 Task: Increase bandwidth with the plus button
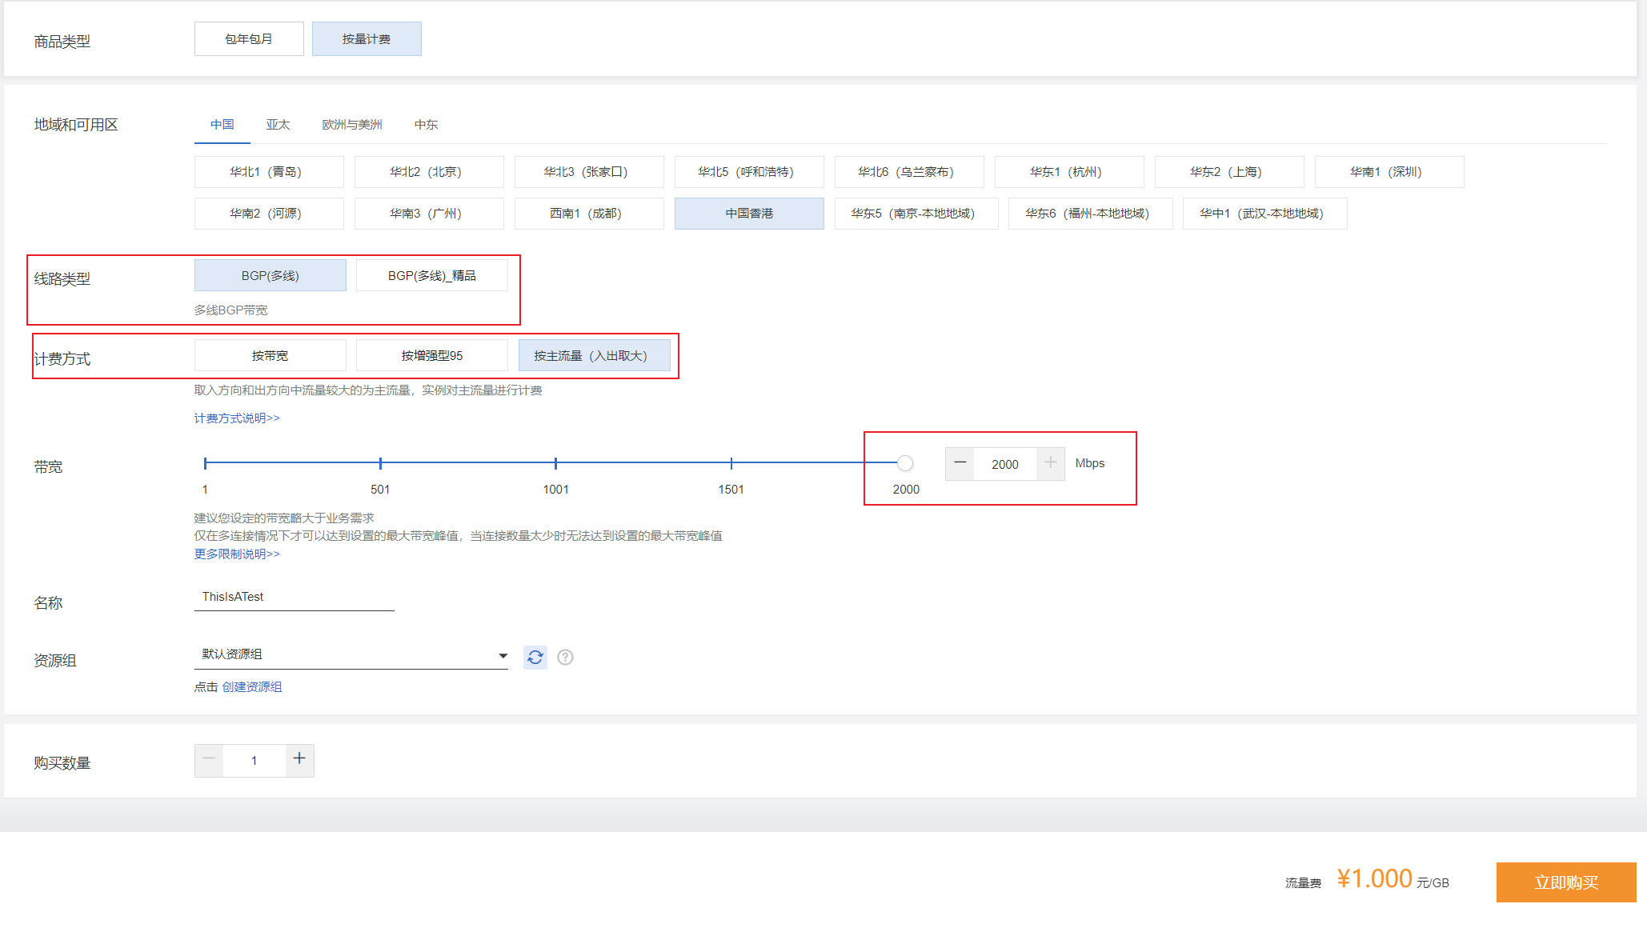[x=1050, y=463]
